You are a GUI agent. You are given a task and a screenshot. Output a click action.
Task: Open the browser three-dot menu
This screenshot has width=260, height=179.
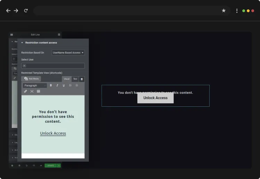click(237, 11)
